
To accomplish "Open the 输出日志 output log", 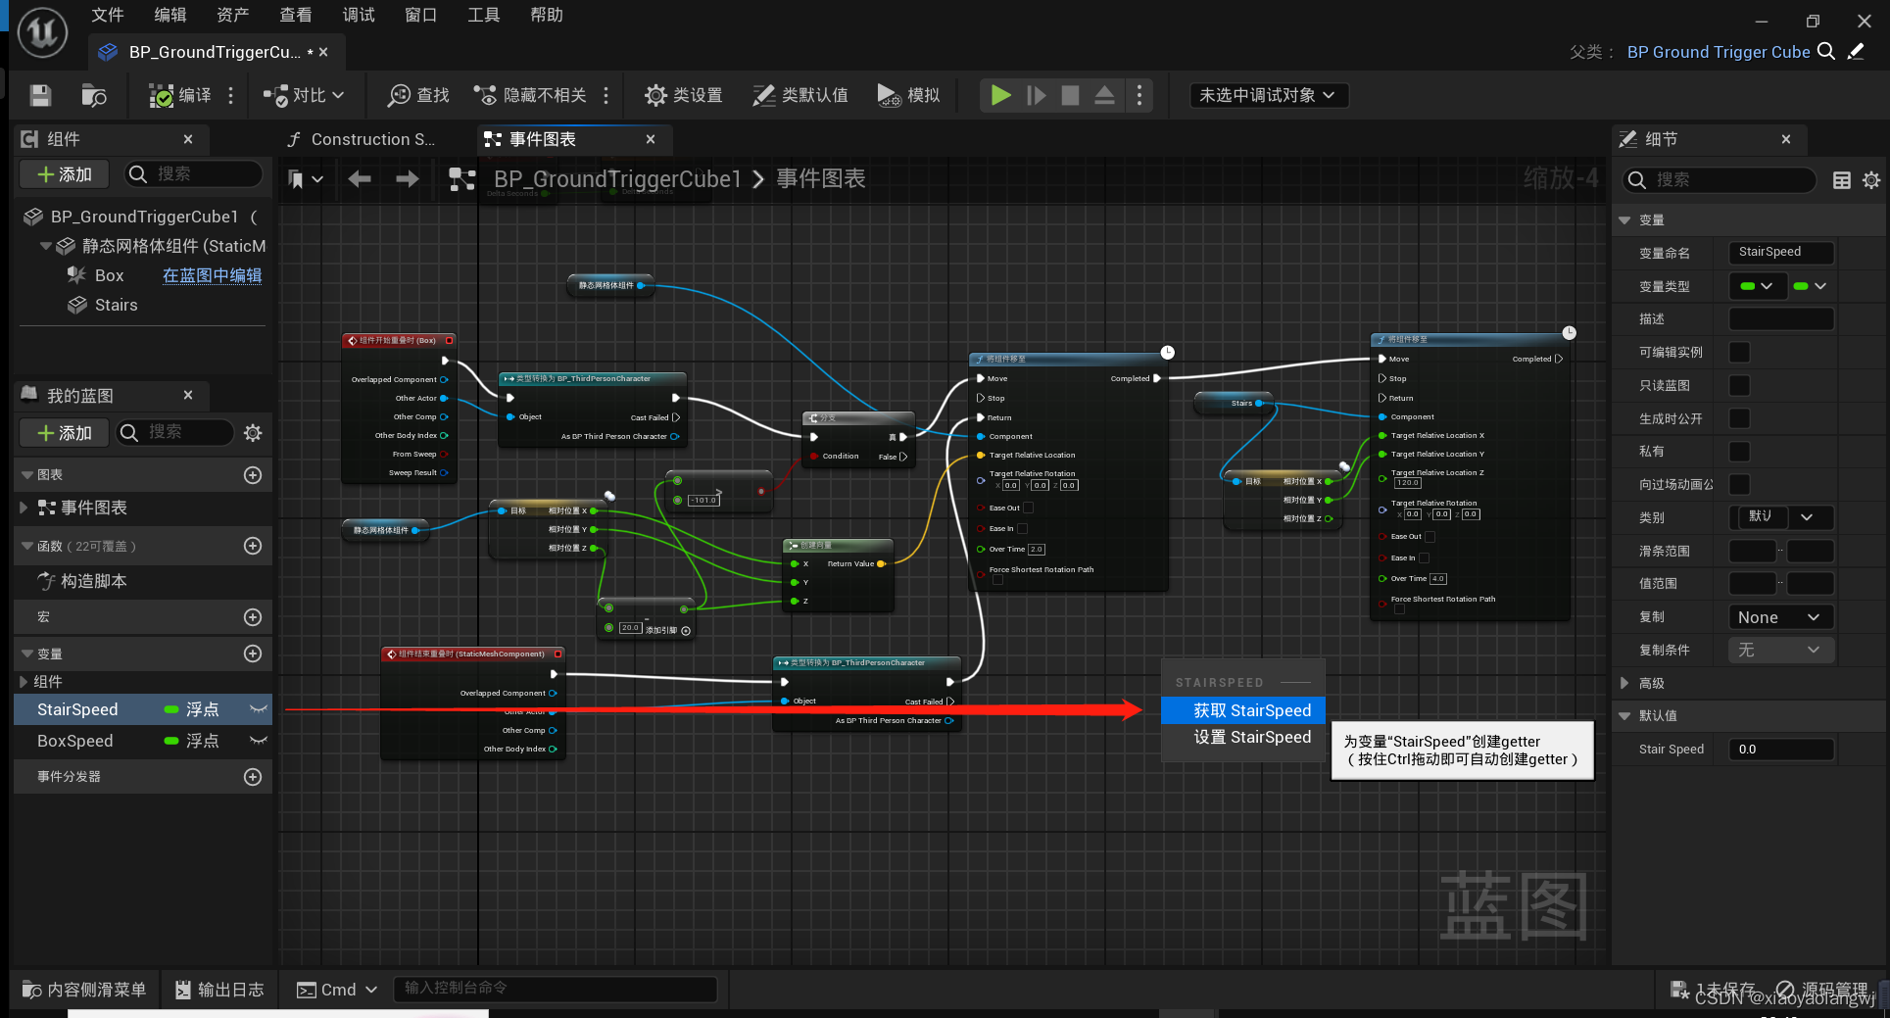I will pyautogui.click(x=219, y=989).
